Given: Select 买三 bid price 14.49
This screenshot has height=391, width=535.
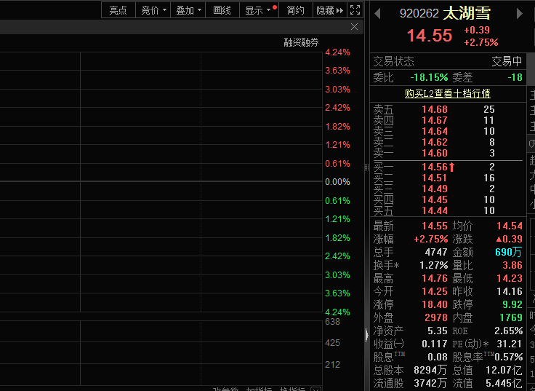Looking at the screenshot, I should coord(435,189).
